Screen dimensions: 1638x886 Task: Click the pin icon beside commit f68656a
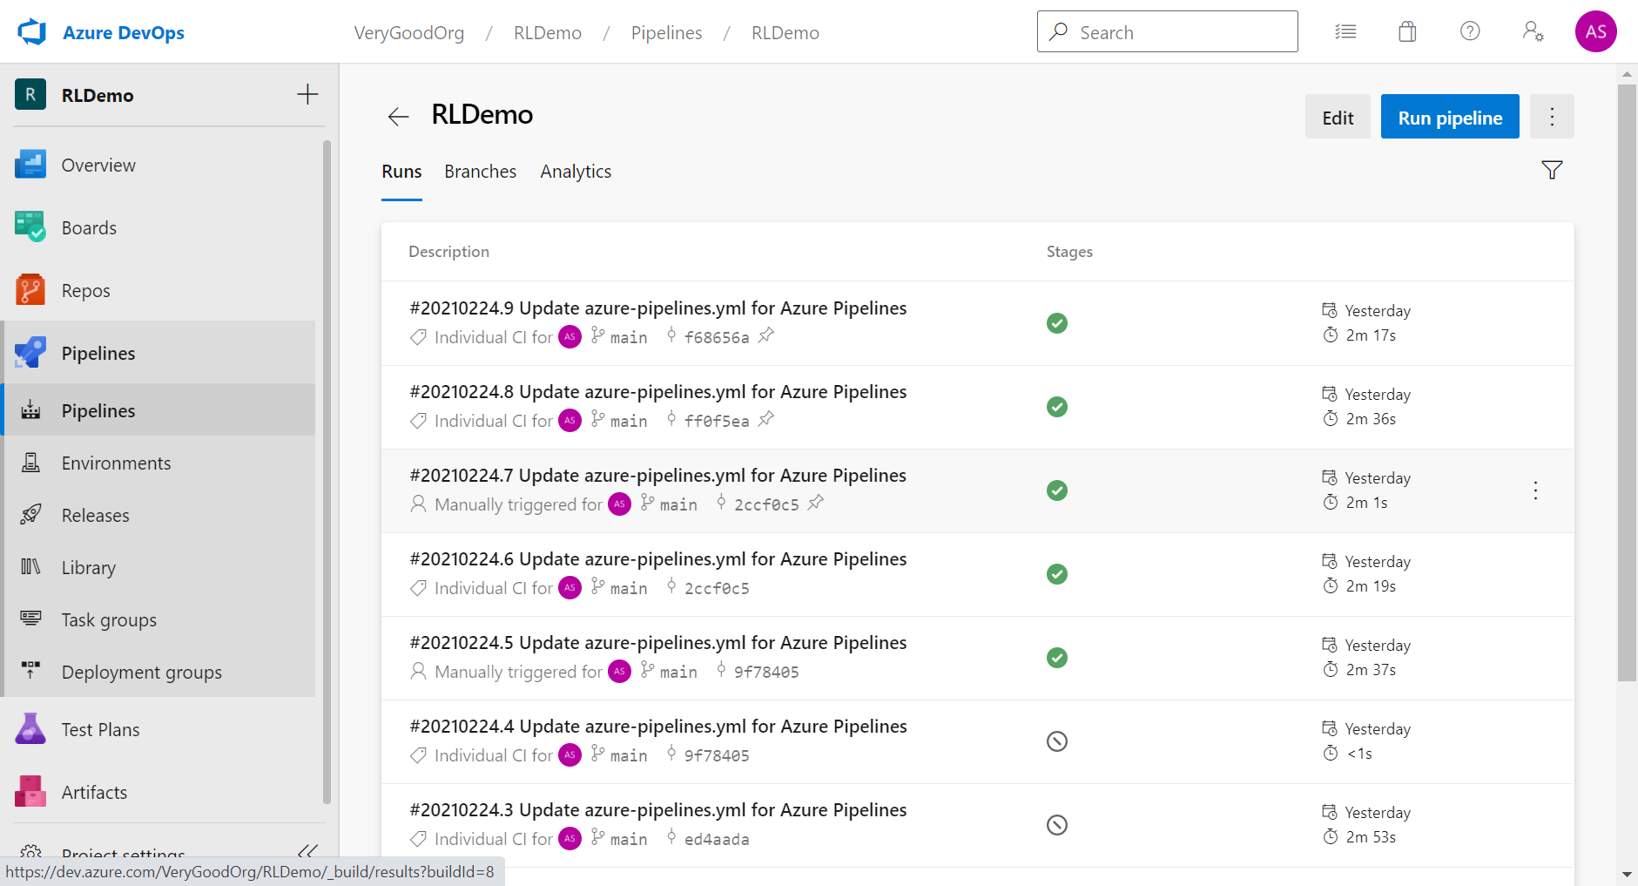tap(765, 335)
